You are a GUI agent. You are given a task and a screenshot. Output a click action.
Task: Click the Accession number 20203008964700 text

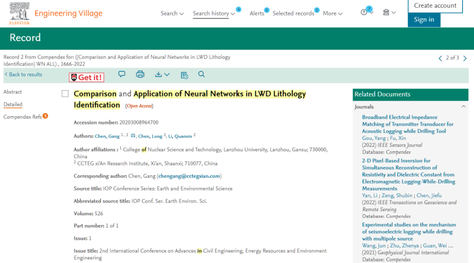[x=139, y=122]
